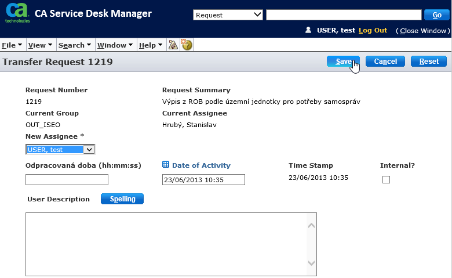Open the Help menu
This screenshot has height=278, width=452.
pos(151,45)
